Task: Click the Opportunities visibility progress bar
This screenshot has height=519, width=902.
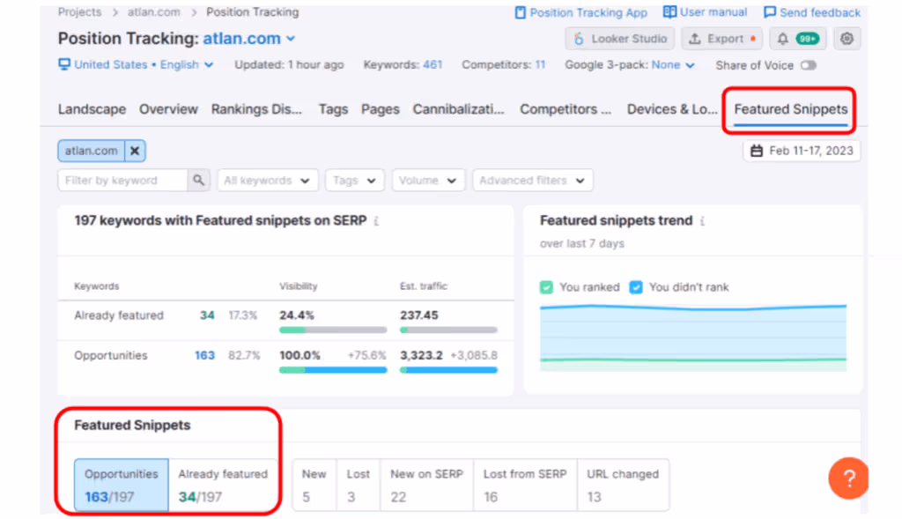Action: pyautogui.click(x=333, y=371)
